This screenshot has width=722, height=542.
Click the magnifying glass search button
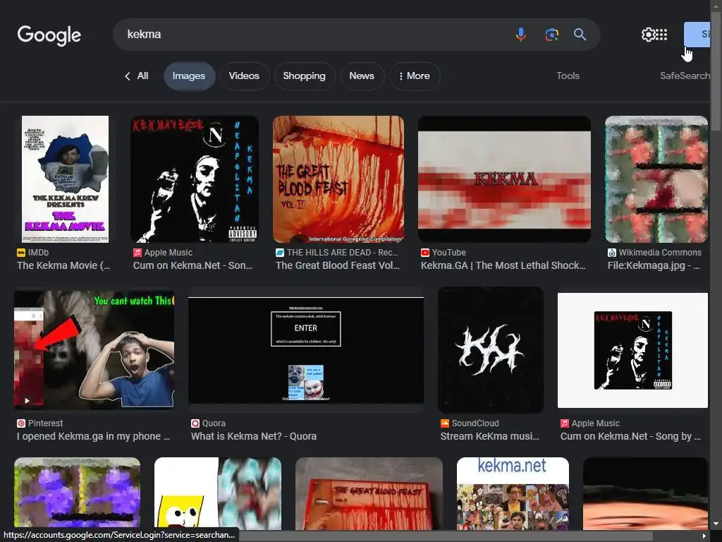(x=580, y=35)
